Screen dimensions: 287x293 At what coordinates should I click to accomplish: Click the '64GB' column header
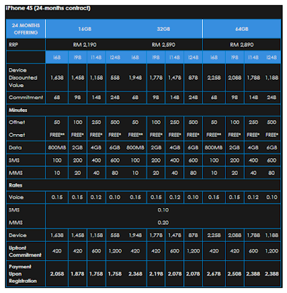(242, 29)
